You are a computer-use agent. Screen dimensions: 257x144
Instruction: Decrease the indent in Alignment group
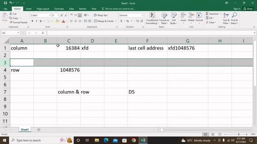pos(86,21)
